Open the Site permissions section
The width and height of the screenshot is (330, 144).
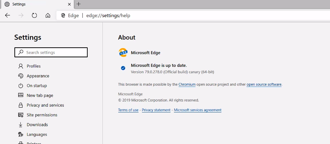tap(42, 115)
